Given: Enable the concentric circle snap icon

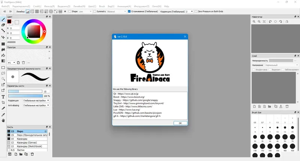Looking at the screenshot, I should point(51,12).
